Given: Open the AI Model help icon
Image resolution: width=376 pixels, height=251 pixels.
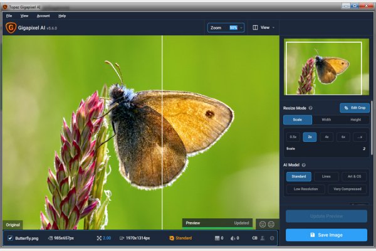Looking at the screenshot, I should [304, 165].
